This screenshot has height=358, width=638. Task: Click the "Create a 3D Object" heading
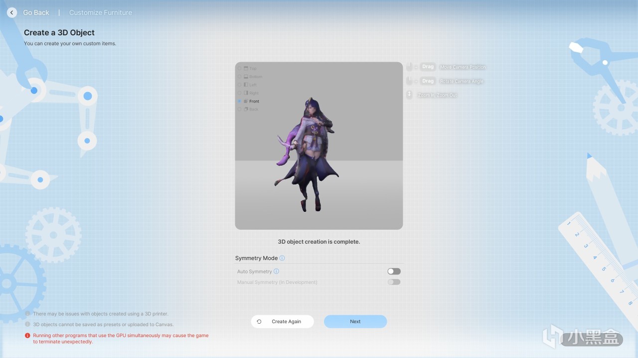59,32
